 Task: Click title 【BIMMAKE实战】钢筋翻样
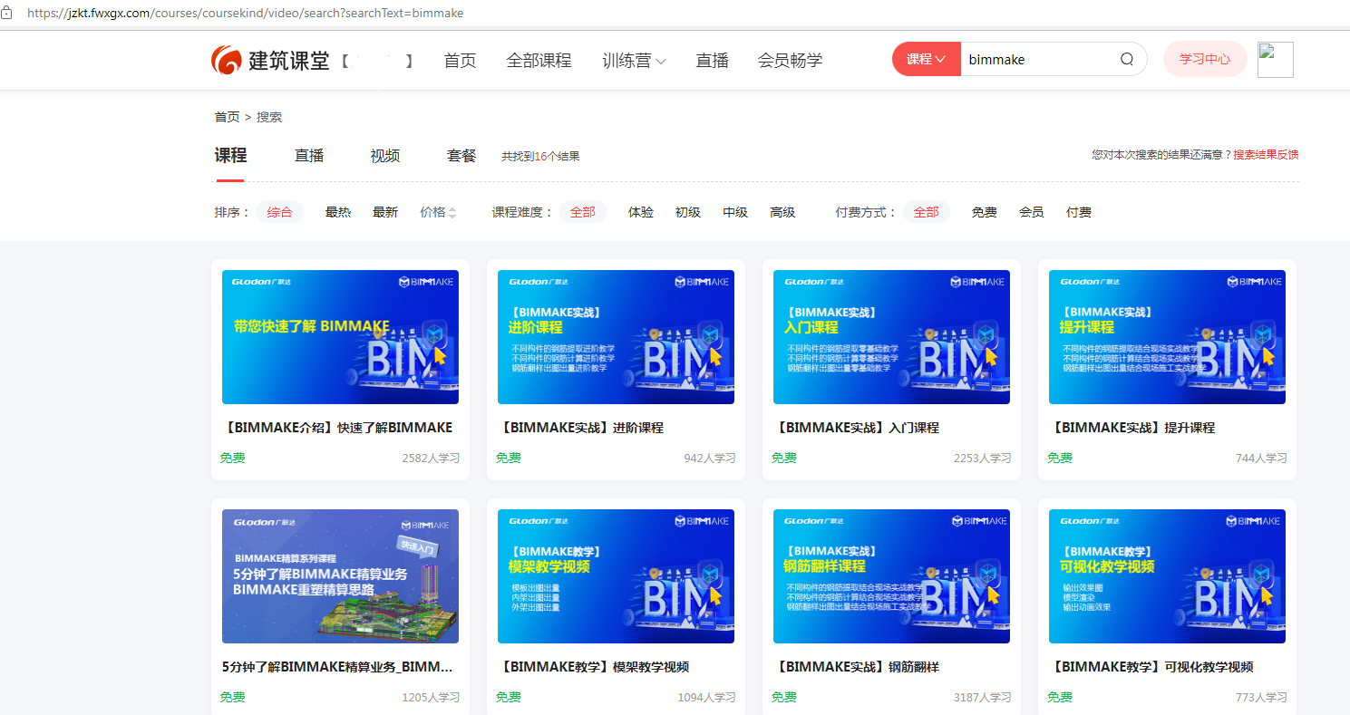click(x=857, y=667)
